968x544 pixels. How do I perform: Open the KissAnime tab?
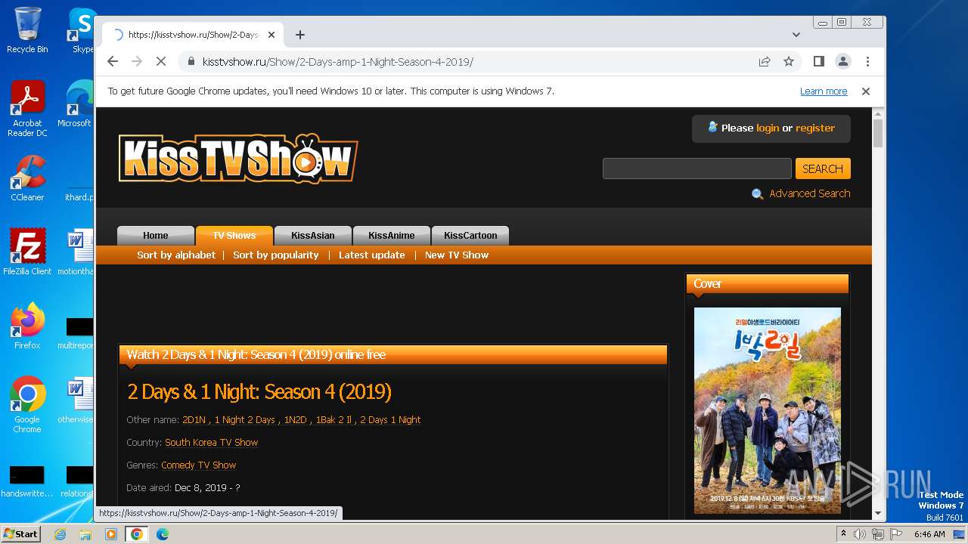pos(392,236)
